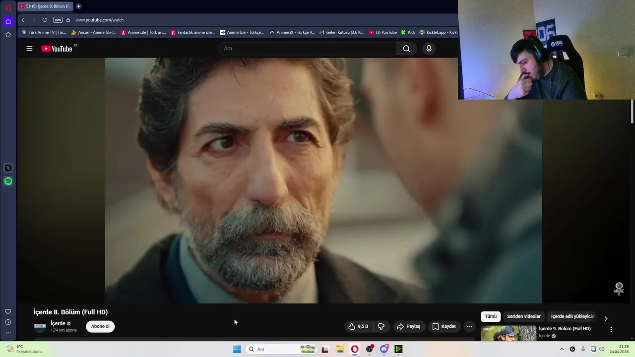The width and height of the screenshot is (635, 357).
Task: Open Opera sidebar bookmarks star icon
Action: pyautogui.click(x=8, y=35)
